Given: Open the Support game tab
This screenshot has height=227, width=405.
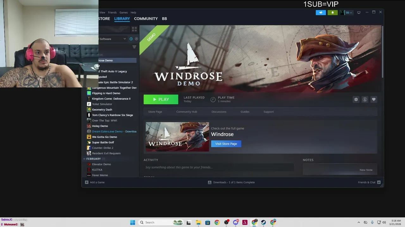Looking at the screenshot, I should coord(269,112).
